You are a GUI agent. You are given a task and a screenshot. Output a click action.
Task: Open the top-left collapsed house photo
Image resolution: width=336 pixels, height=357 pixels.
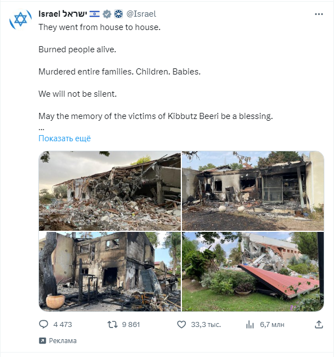[x=110, y=191]
